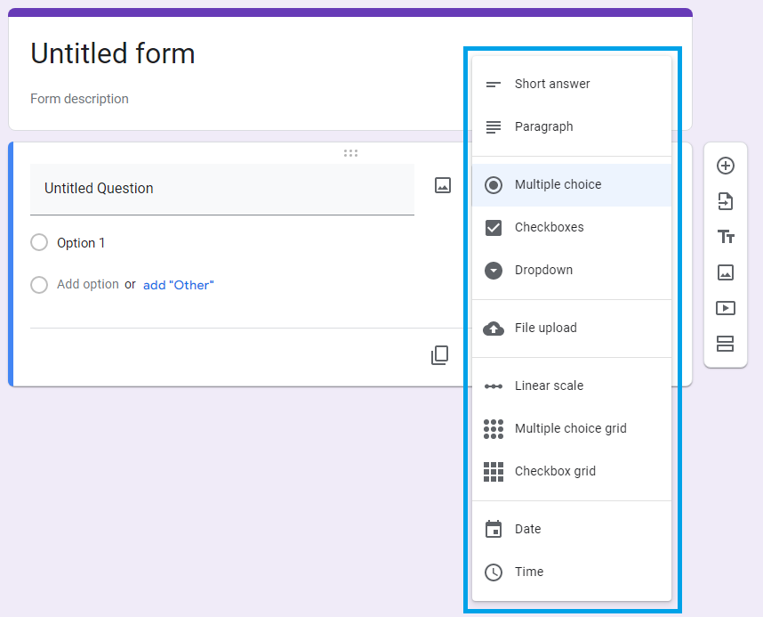Click the add "Other" link

178,285
